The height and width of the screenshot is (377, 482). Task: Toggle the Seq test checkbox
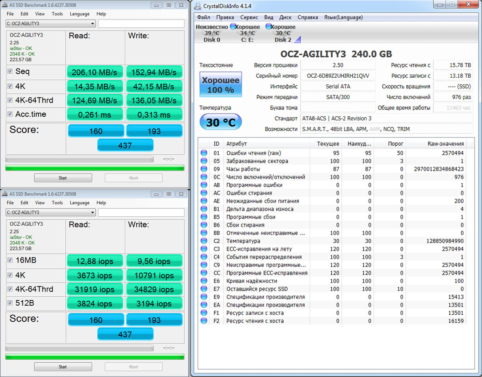coord(10,71)
